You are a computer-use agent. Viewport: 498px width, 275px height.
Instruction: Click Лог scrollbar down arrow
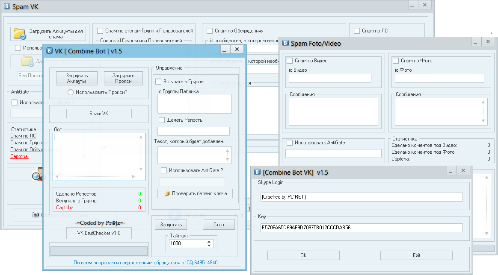[x=141, y=169]
